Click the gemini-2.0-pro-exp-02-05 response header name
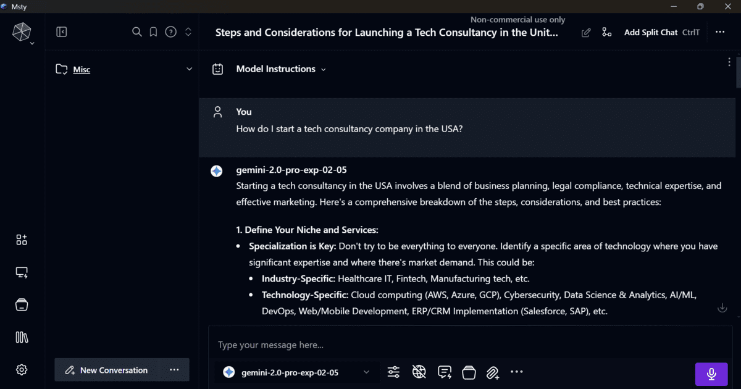The width and height of the screenshot is (741, 389). click(x=291, y=170)
